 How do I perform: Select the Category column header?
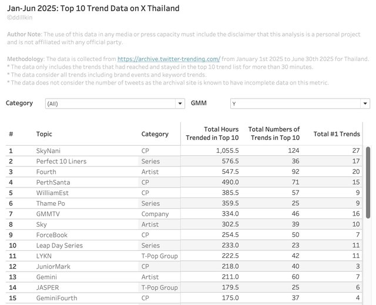(155, 134)
